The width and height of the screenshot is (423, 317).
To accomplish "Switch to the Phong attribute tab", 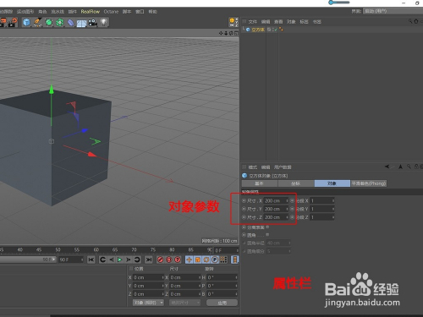I will click(x=369, y=183).
